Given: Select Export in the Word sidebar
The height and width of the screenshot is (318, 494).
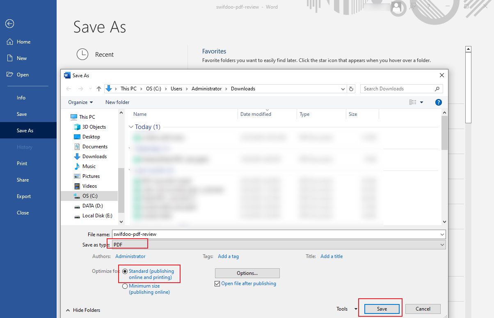Looking at the screenshot, I should [23, 196].
